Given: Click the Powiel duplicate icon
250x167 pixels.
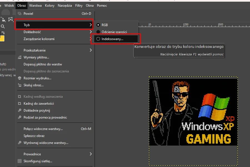Looking at the screenshot, I should [20, 14].
